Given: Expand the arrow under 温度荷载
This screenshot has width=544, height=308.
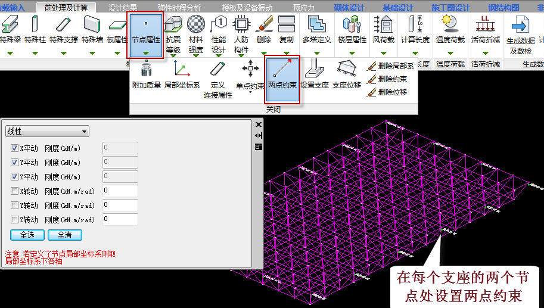Looking at the screenshot, I should point(450,53).
